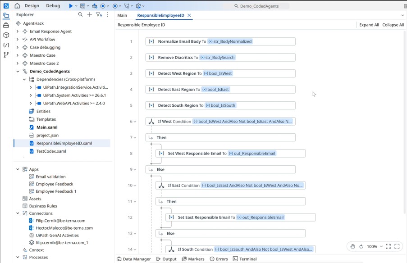This screenshot has width=407, height=263.
Task: Expand the Email Response Agent project
Action: [18, 32]
